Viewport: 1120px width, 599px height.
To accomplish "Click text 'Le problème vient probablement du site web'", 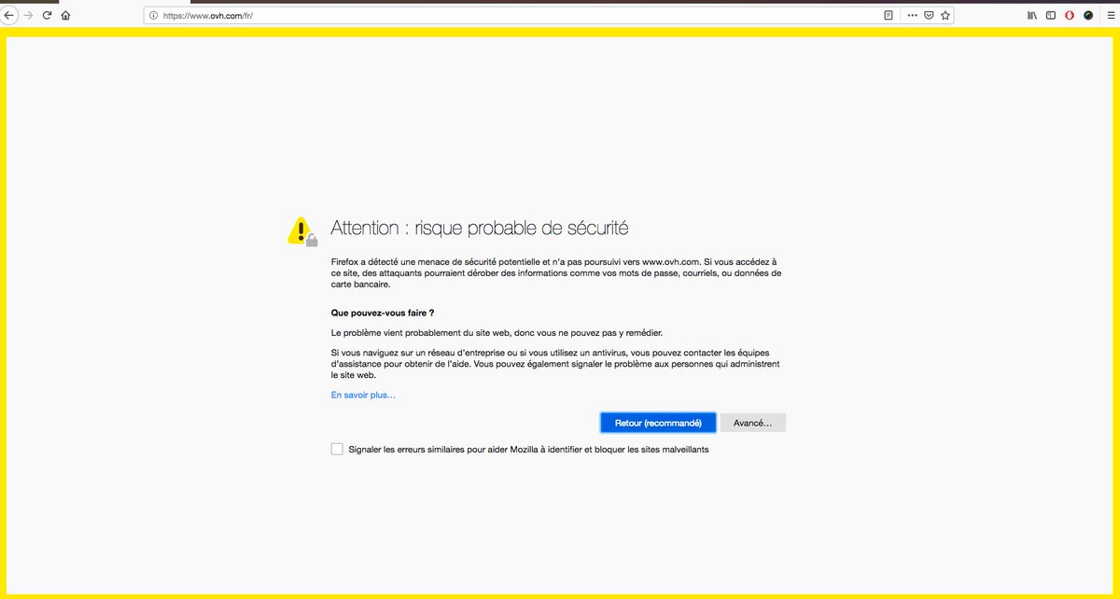I will (x=497, y=332).
